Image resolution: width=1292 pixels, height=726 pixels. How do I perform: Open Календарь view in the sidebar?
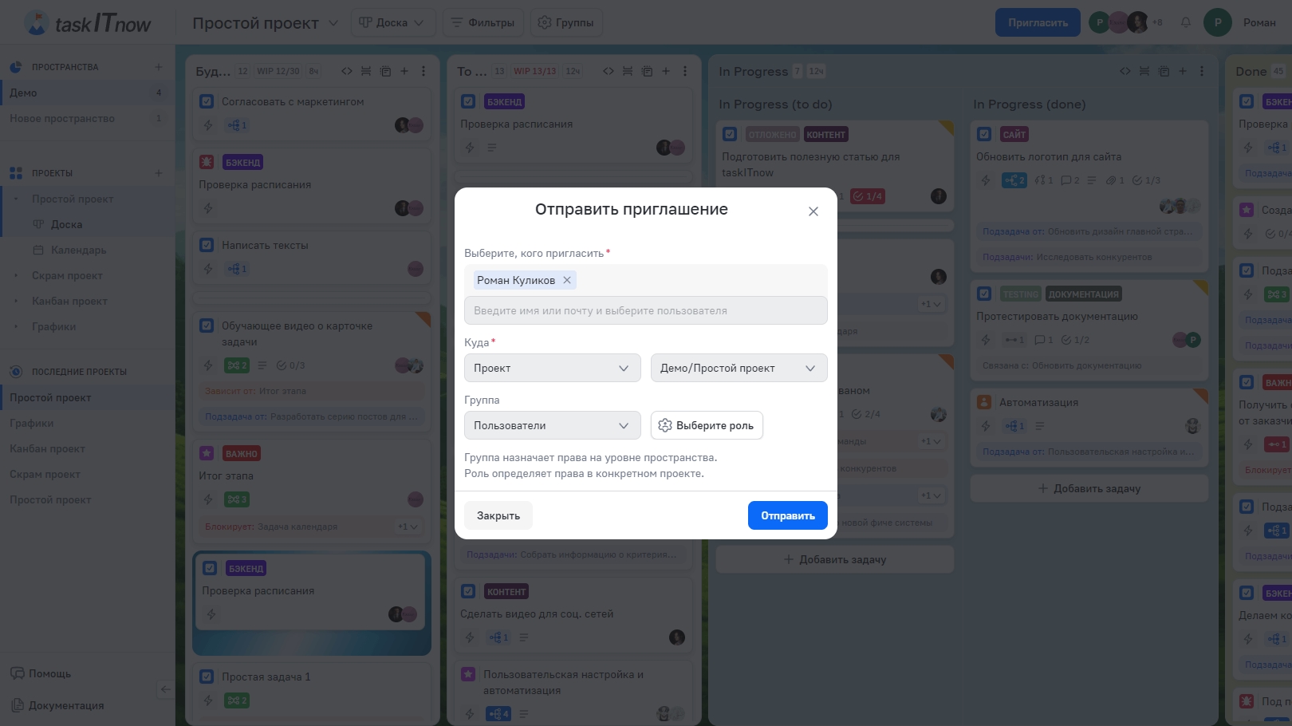pos(78,250)
